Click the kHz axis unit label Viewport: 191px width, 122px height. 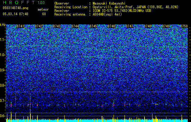[x=3, y=25]
